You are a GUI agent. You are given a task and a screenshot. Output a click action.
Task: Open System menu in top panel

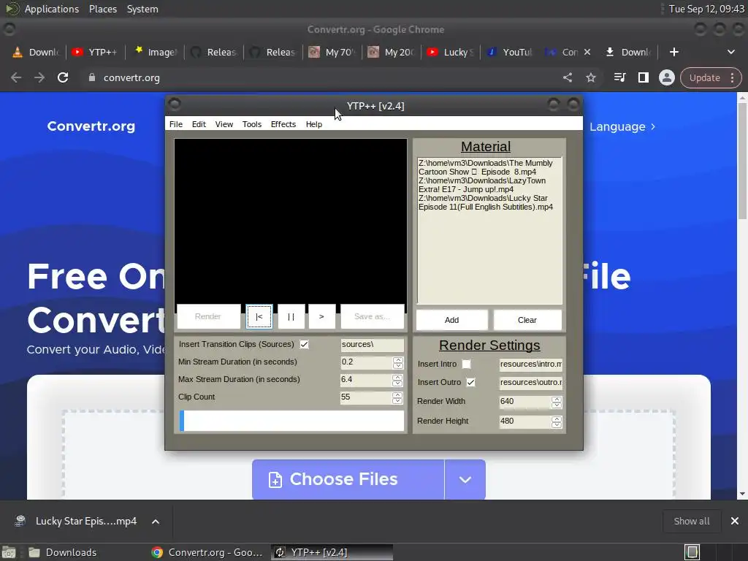click(x=142, y=9)
